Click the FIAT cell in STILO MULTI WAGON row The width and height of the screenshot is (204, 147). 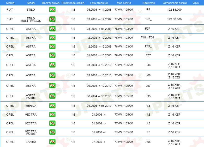pos(10,19)
